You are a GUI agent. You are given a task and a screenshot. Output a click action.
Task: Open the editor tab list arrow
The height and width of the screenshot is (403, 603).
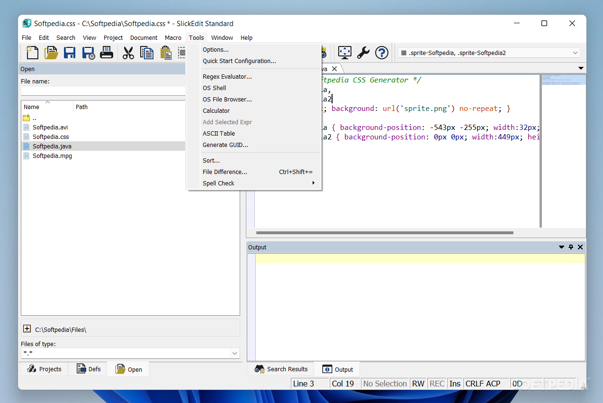click(x=581, y=68)
